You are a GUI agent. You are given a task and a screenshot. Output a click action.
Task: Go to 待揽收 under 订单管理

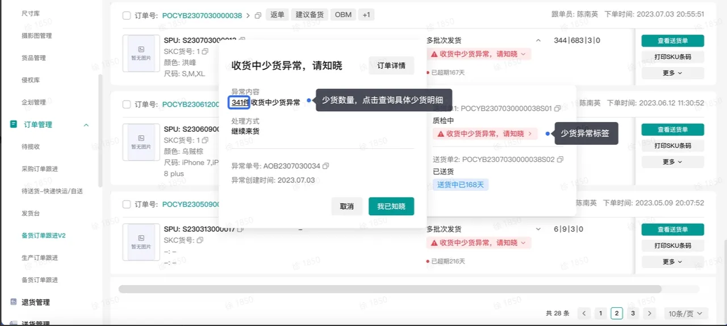[31, 147]
